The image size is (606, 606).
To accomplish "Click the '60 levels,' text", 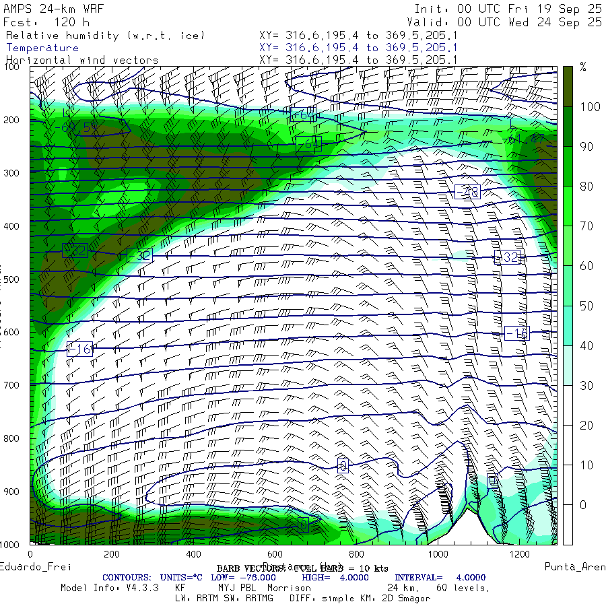I will (x=463, y=588).
